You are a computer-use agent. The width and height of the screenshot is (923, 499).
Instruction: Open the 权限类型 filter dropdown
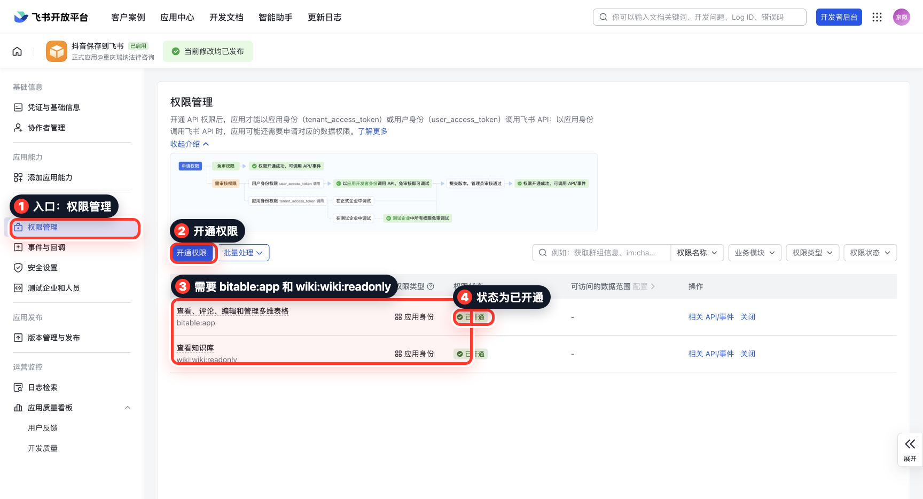point(812,253)
